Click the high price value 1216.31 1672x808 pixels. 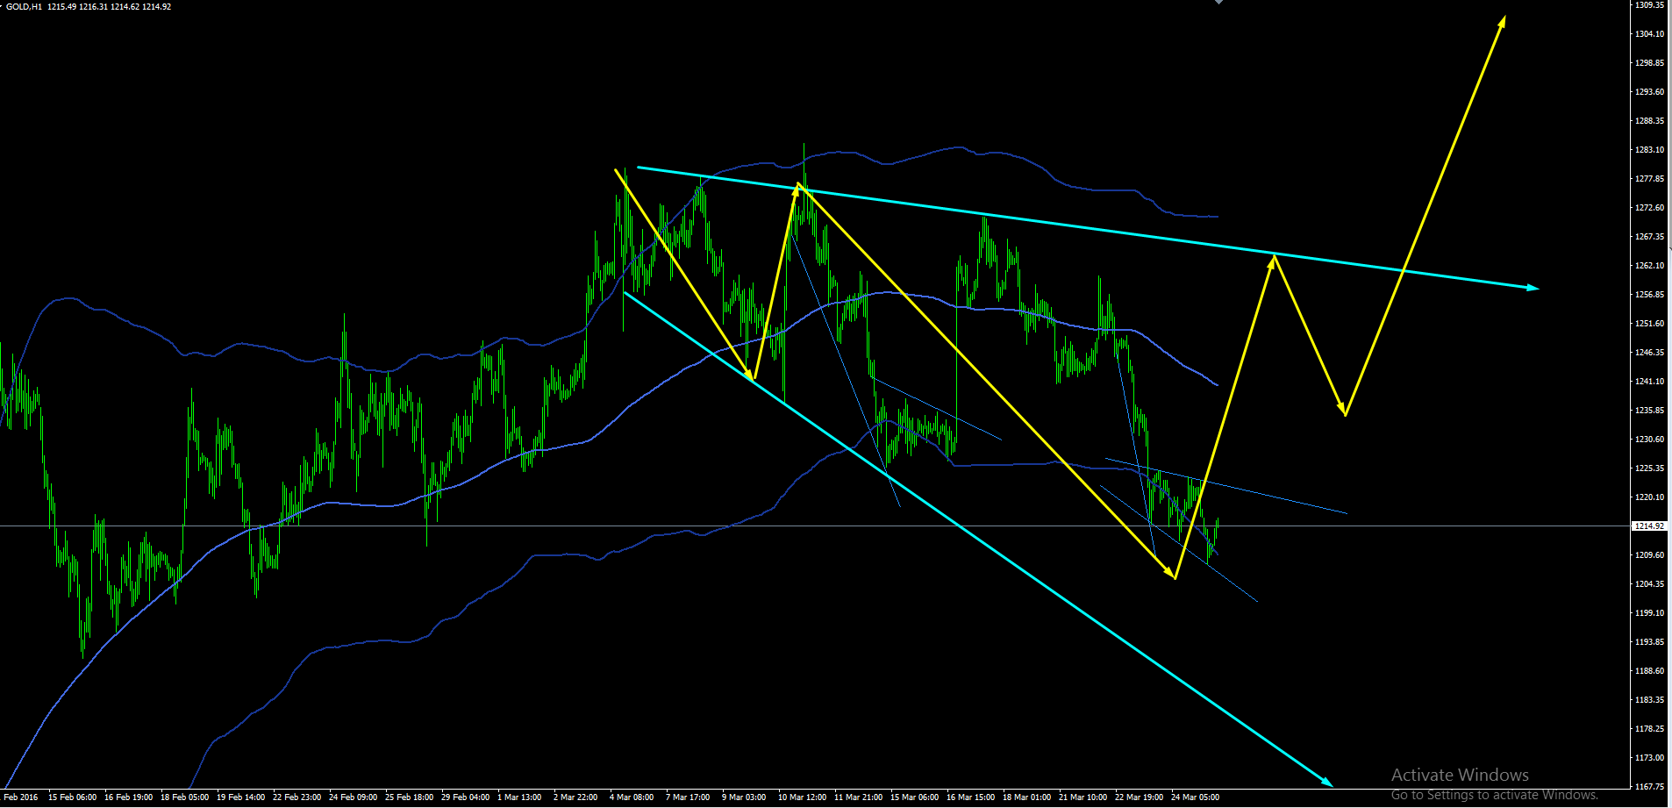[93, 7]
